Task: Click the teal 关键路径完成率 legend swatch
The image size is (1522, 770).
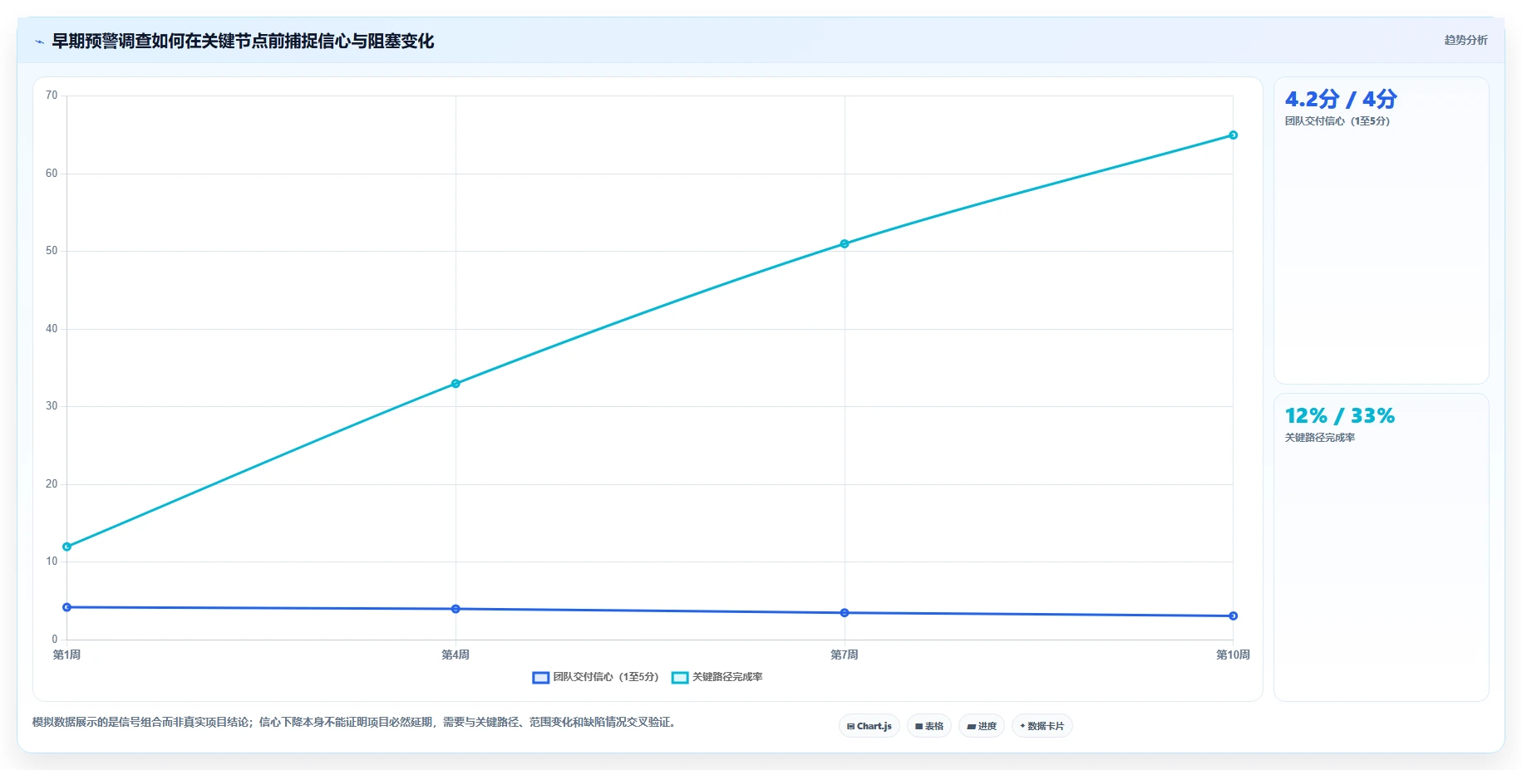Action: [x=680, y=677]
